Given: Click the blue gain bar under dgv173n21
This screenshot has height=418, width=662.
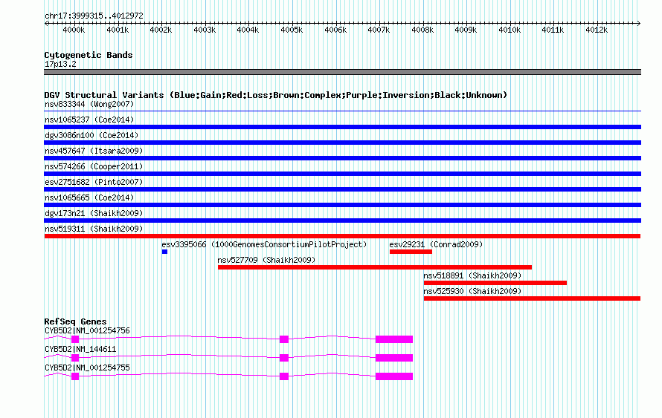Looking at the screenshot, I should 342,221.
